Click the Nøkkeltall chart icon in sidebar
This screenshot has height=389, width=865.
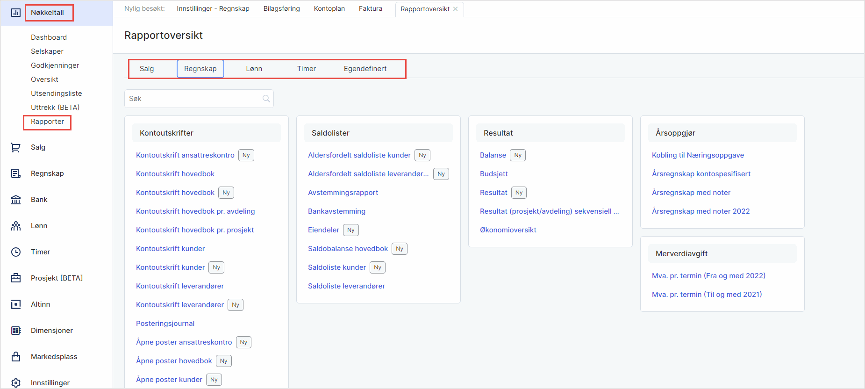coord(16,13)
